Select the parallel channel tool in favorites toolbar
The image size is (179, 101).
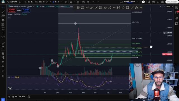coord(123,8)
